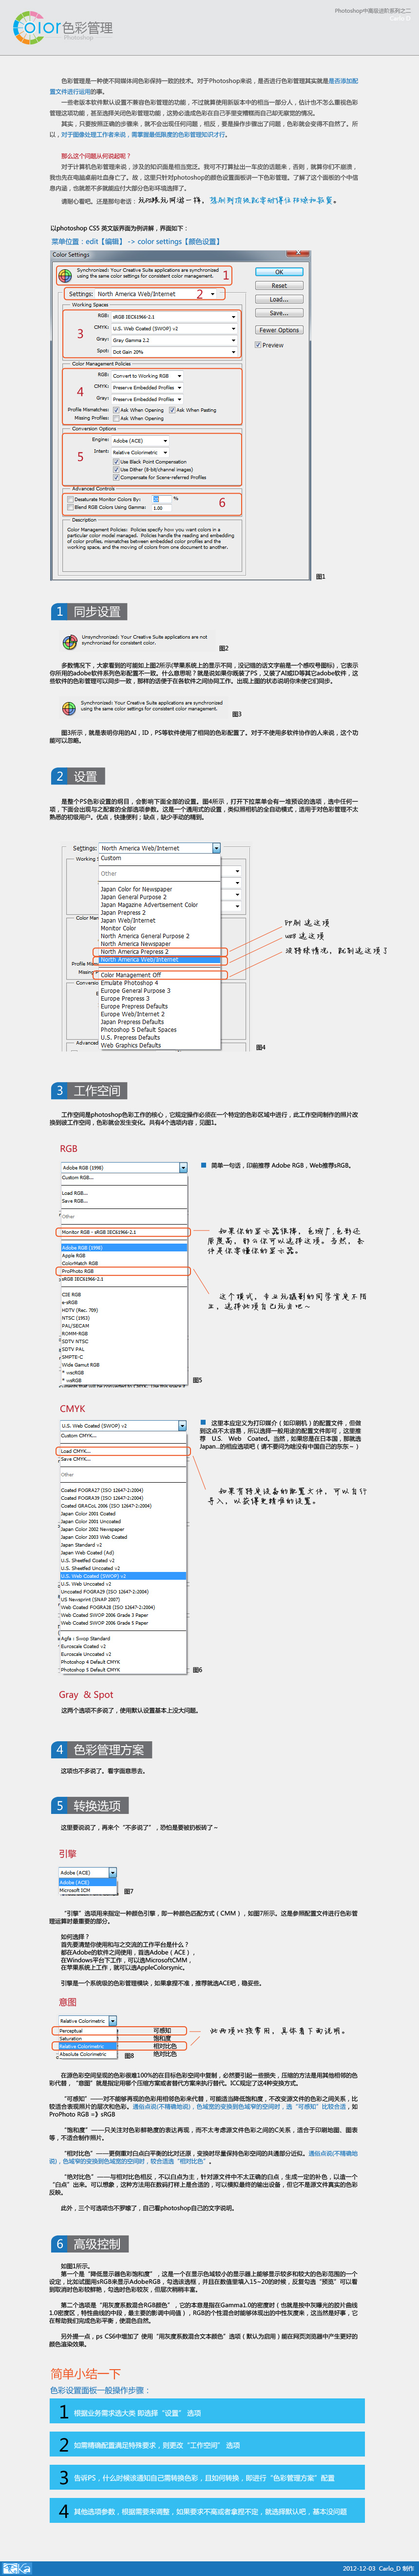Click the Save... button in Color Settings
This screenshot has height=2576, width=419.
278,313
